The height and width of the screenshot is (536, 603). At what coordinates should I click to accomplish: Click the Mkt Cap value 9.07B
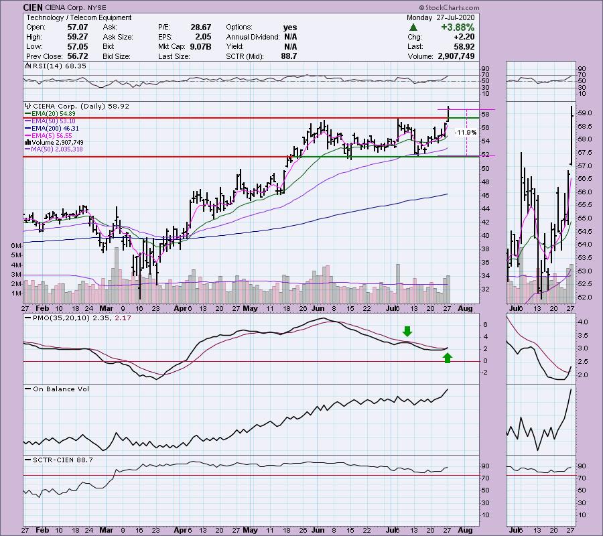click(x=200, y=46)
